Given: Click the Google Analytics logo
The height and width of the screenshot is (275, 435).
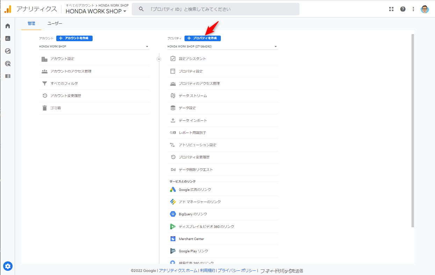Looking at the screenshot, I should point(8,9).
